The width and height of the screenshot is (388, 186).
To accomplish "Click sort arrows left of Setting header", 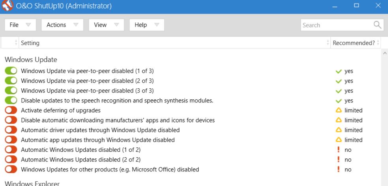I will (16, 43).
